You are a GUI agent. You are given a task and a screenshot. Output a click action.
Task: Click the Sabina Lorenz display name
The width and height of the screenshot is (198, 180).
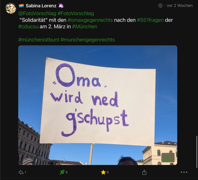41,6
